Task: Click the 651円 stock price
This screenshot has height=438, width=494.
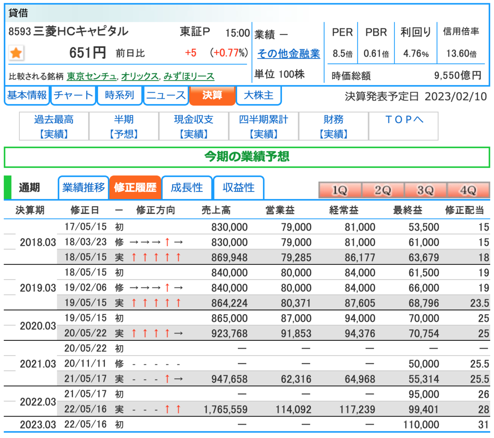Action: pos(88,53)
